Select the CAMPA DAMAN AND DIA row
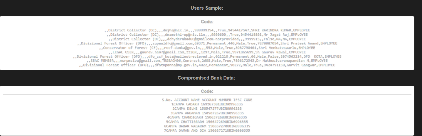422x136 pixels. click(x=207, y=130)
